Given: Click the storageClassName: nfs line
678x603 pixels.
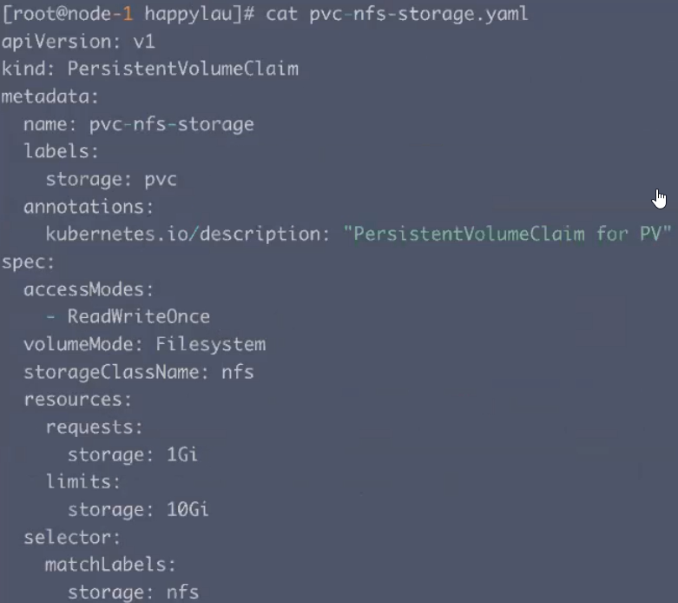Looking at the screenshot, I should 139,372.
